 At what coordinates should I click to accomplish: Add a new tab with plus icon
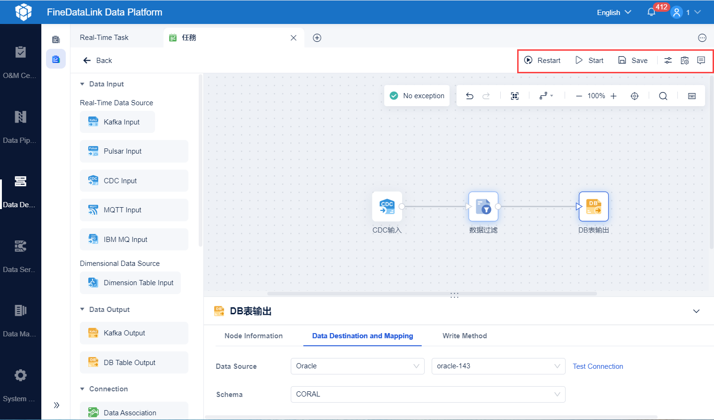tap(317, 38)
